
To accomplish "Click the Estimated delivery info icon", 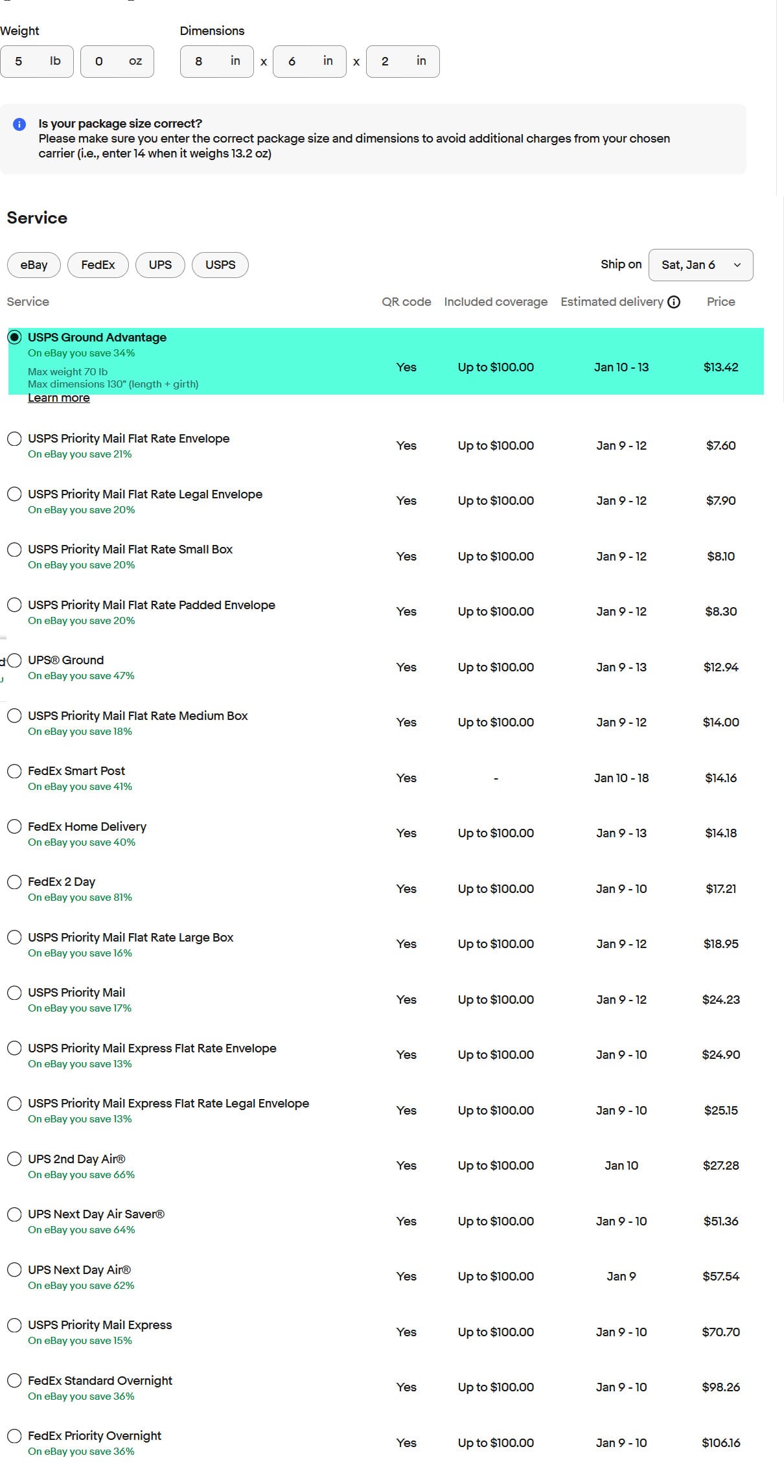I will pyautogui.click(x=674, y=302).
